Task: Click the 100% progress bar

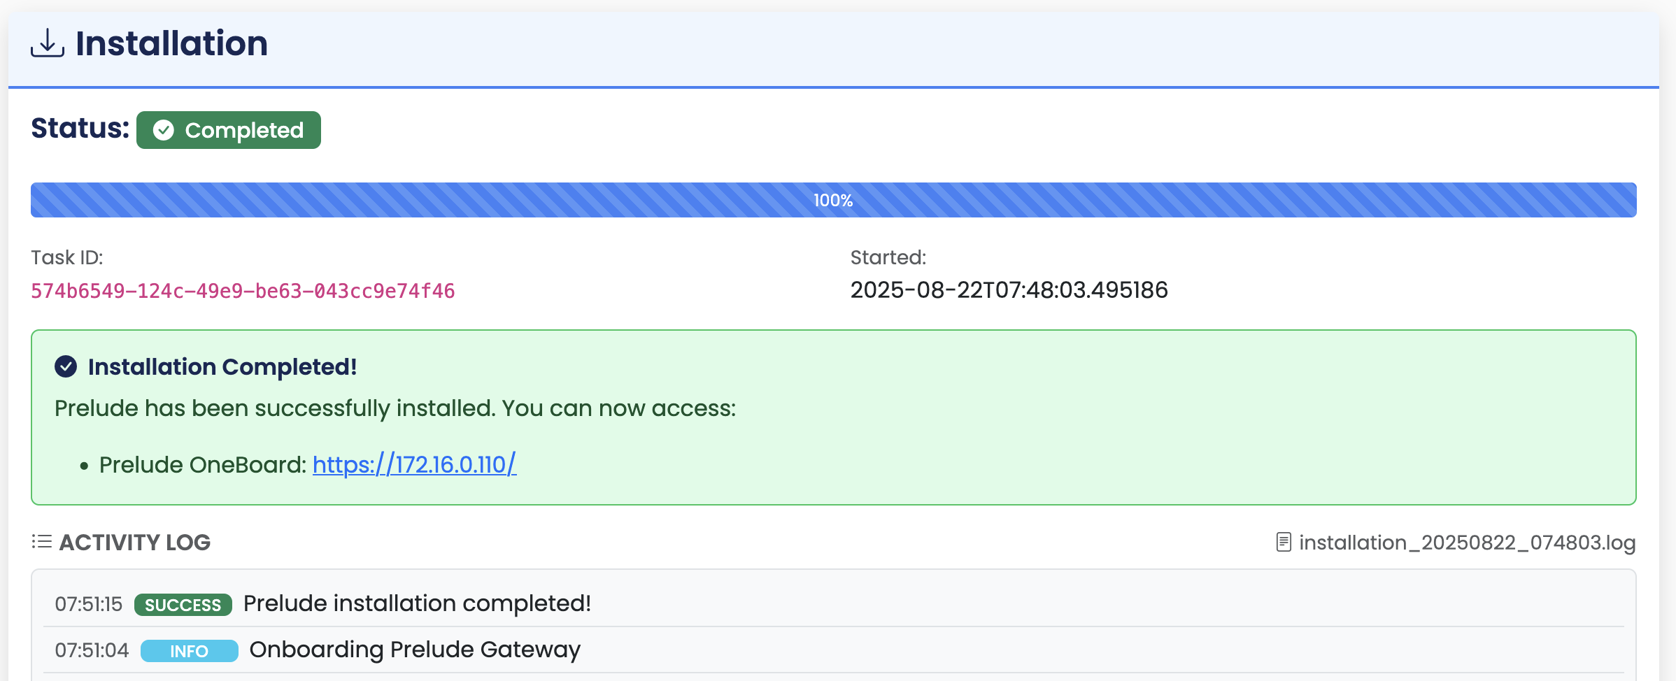Action: click(x=833, y=200)
